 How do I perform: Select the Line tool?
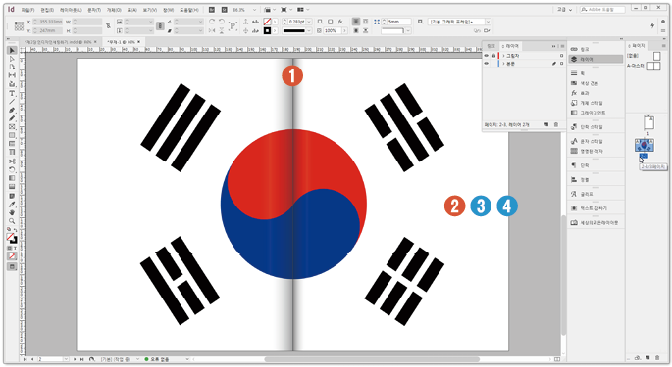point(12,102)
